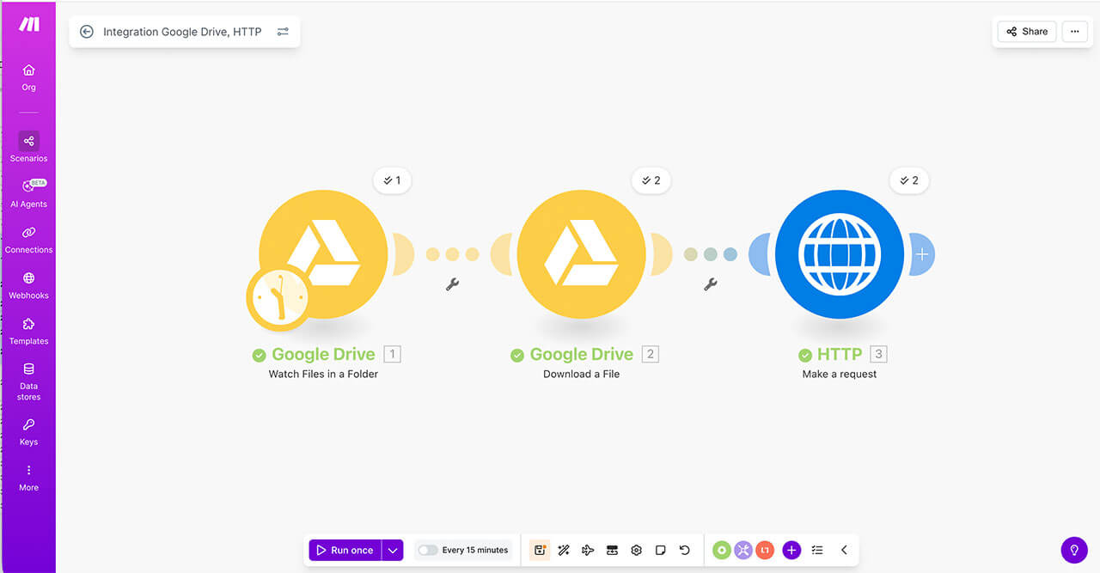Click the back arrow next to scenario name

point(86,32)
